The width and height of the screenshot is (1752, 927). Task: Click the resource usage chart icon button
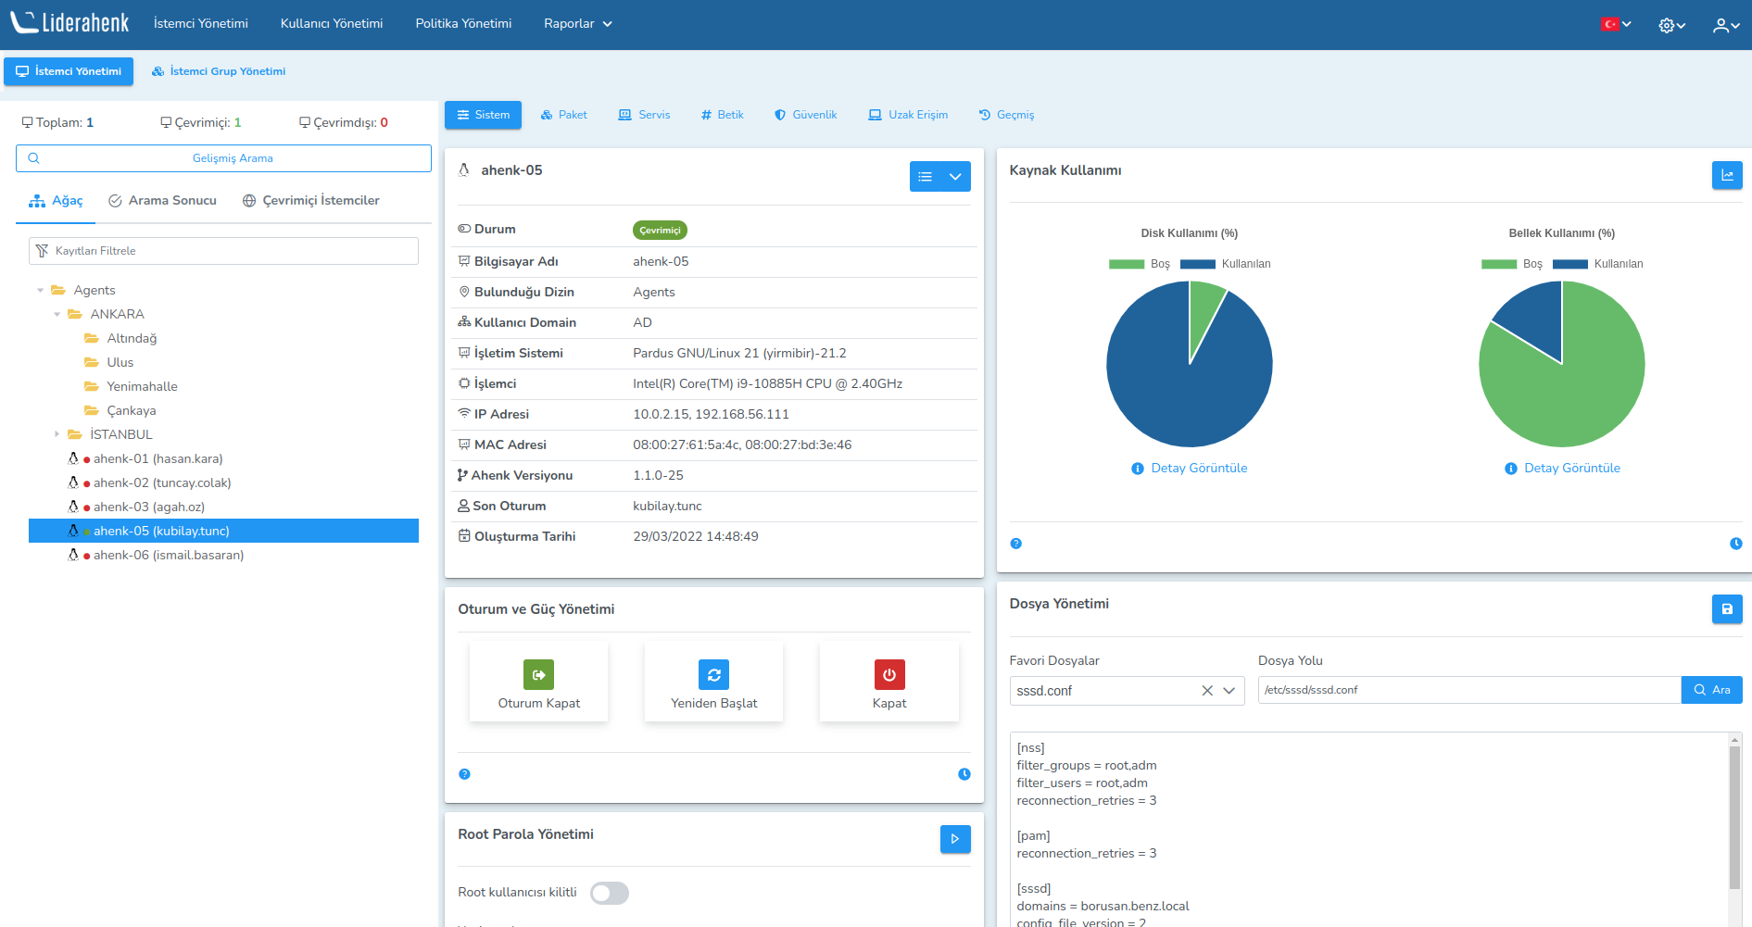coord(1726,175)
